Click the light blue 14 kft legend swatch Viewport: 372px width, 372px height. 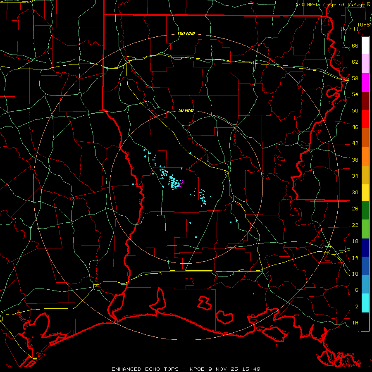pyautogui.click(x=365, y=284)
